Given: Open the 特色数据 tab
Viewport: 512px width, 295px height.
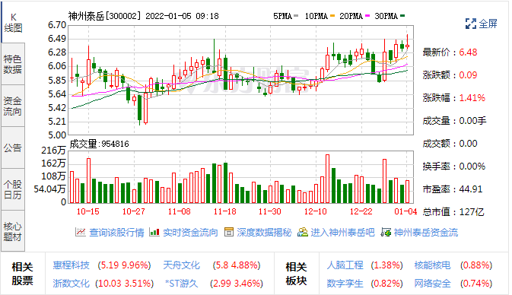Looking at the screenshot, I should (13, 65).
